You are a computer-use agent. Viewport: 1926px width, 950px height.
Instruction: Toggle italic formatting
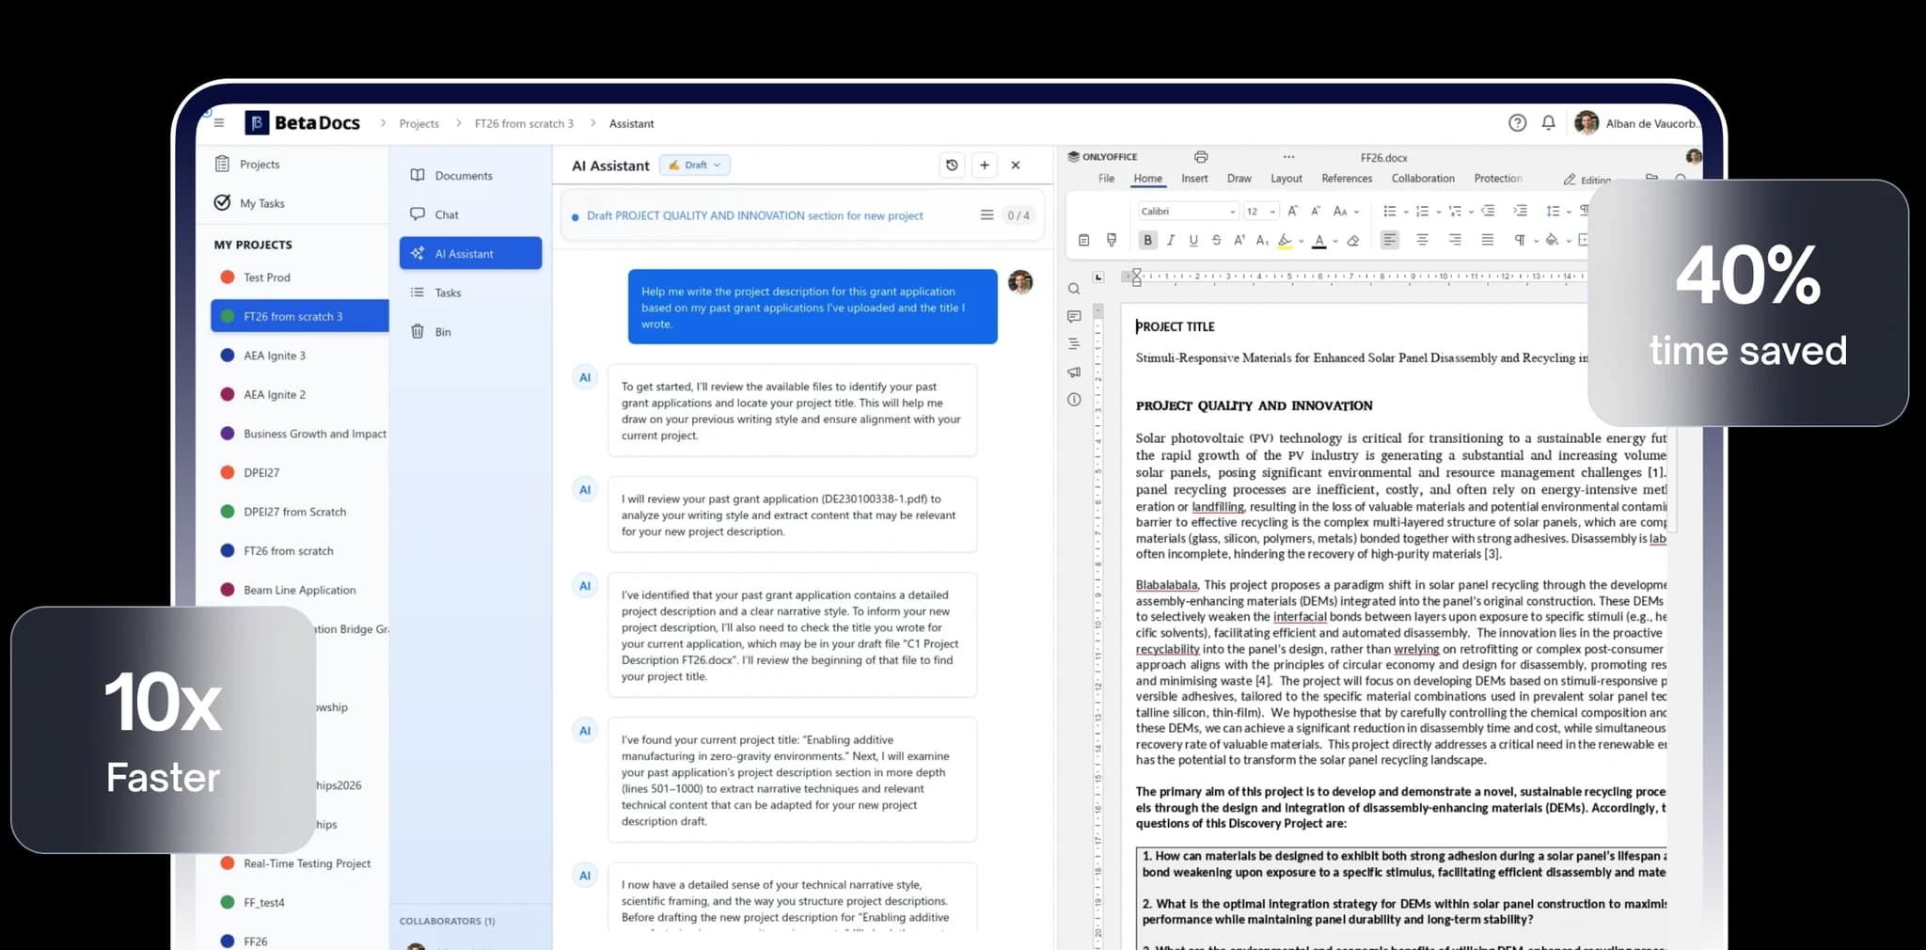click(1171, 241)
